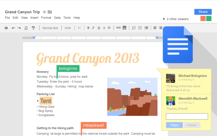Toggle italic formatting

click(93, 28)
